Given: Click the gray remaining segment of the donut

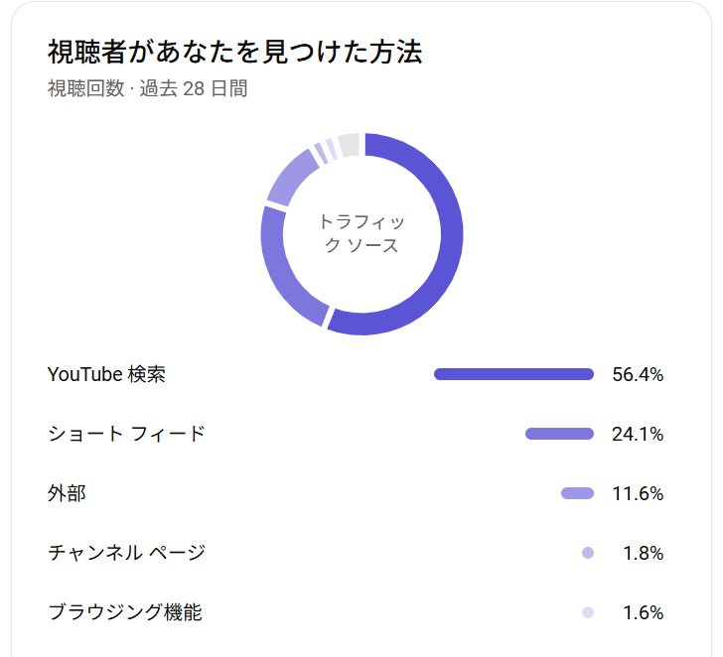Looking at the screenshot, I should (x=349, y=145).
